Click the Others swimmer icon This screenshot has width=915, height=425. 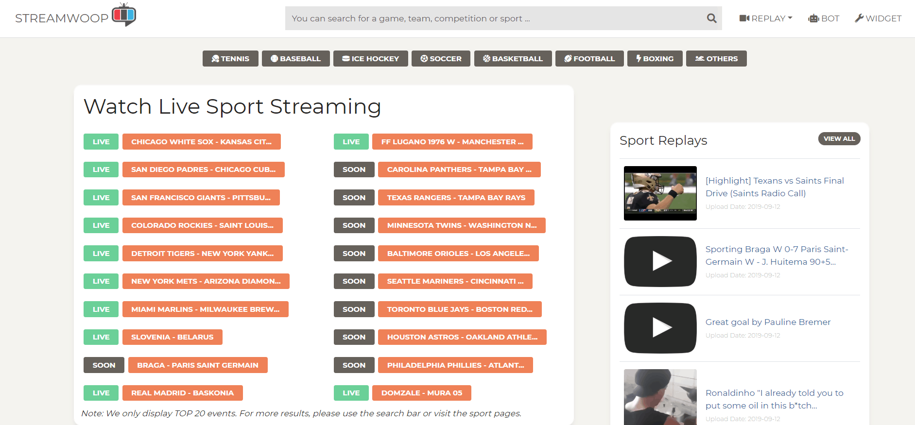[700, 59]
